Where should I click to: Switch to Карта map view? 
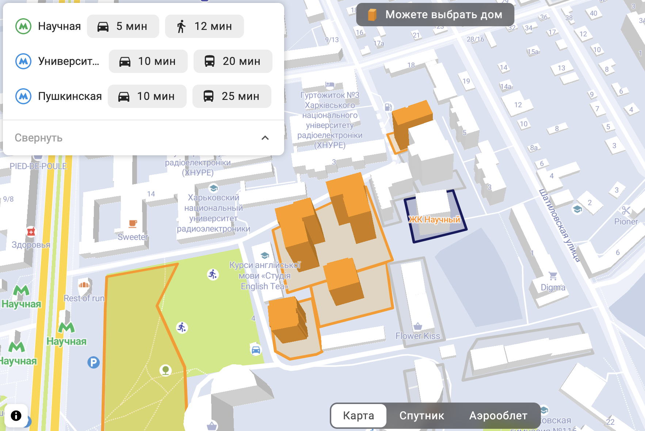coord(358,416)
